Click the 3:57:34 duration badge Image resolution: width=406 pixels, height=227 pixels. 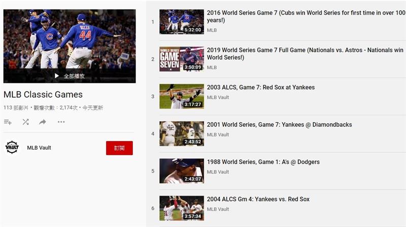(193, 216)
